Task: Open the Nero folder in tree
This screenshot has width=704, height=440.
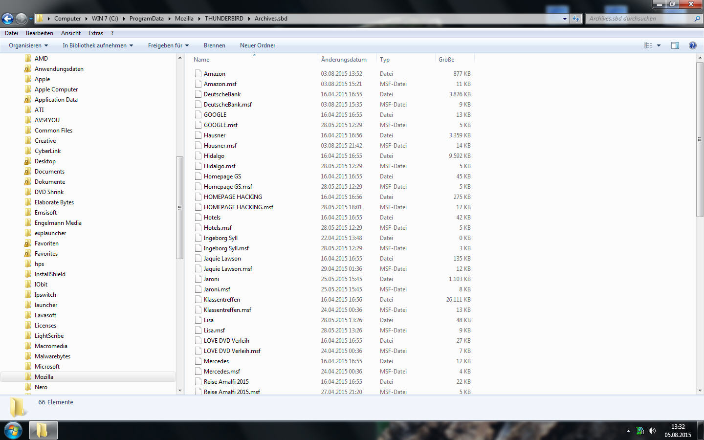Action: pos(41,387)
